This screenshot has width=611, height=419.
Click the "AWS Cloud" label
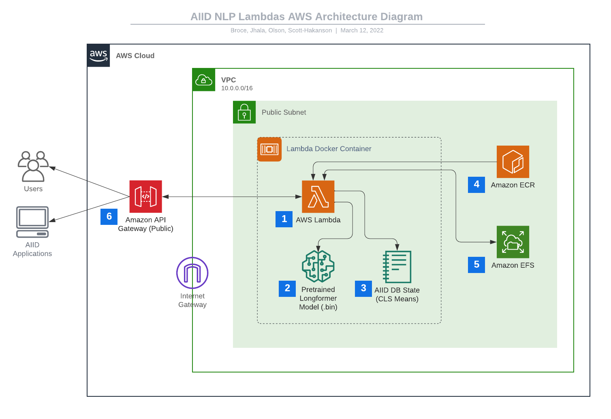pyautogui.click(x=135, y=56)
